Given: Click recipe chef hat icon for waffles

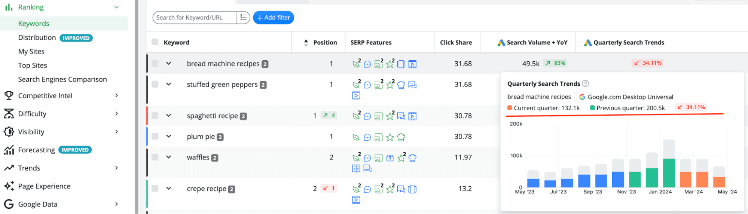Looking at the screenshot, I should 412,158.
